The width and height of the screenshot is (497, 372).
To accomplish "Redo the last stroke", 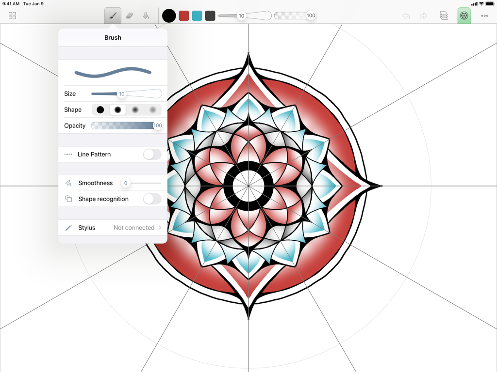I will [x=423, y=15].
